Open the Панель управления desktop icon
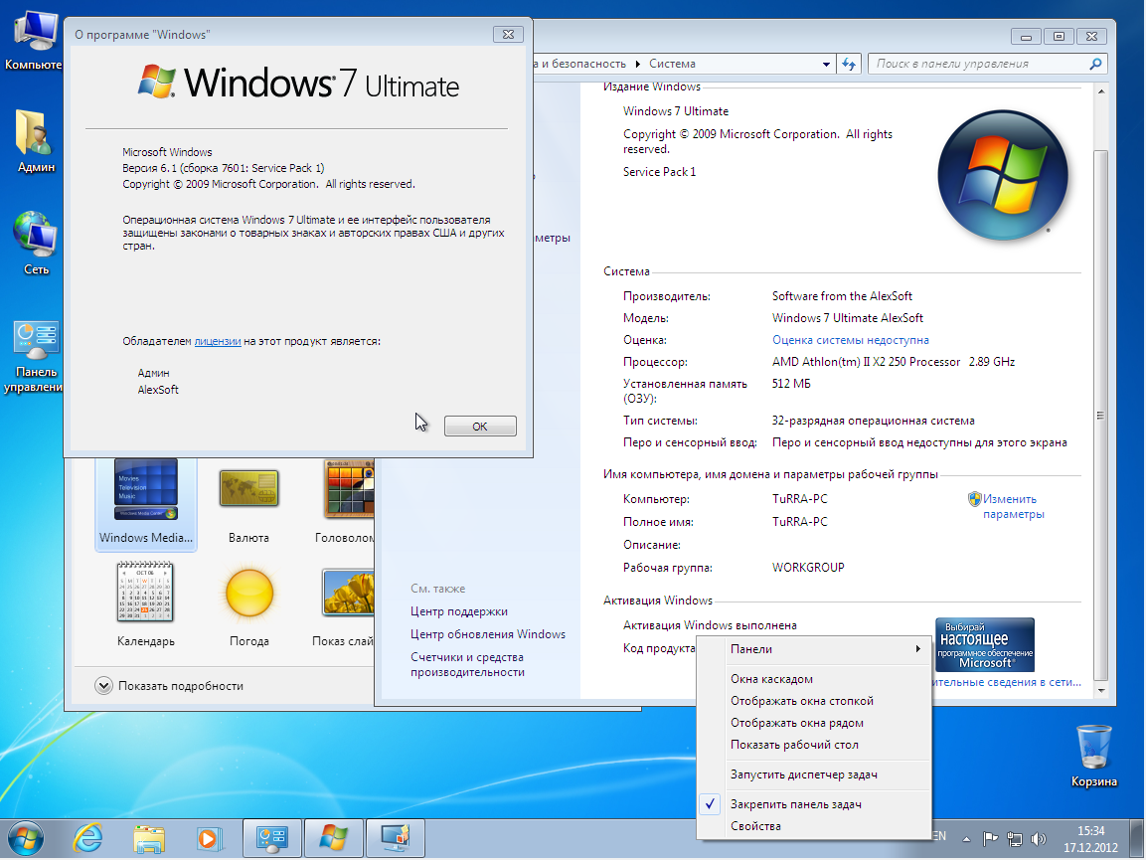1146x860 pixels. tap(34, 357)
